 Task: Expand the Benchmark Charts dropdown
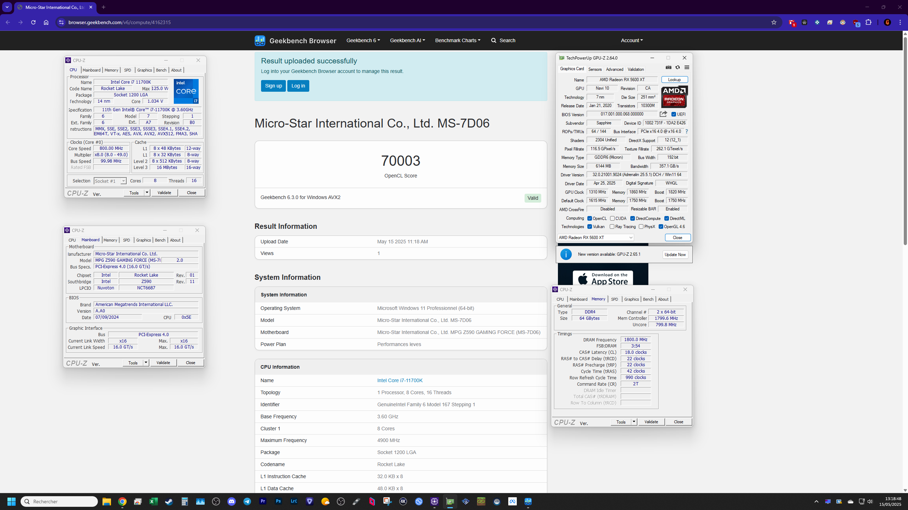click(458, 40)
